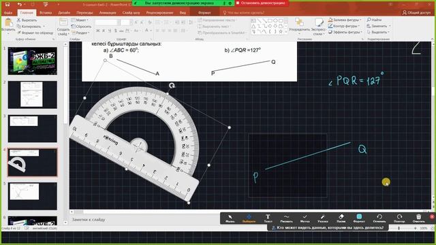Switch to the Анимация tab
Viewport: 436px width, 245px height.
pos(108,13)
